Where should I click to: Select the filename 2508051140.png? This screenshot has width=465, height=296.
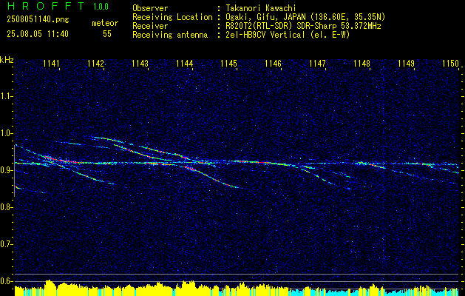[38, 19]
